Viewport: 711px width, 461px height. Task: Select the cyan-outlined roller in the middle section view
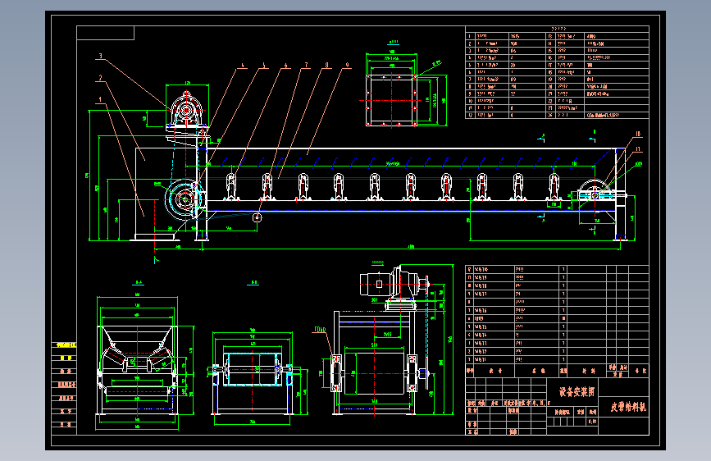(x=253, y=369)
